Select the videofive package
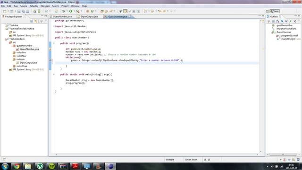The width and height of the screenshot is (302, 170). click(x=21, y=52)
